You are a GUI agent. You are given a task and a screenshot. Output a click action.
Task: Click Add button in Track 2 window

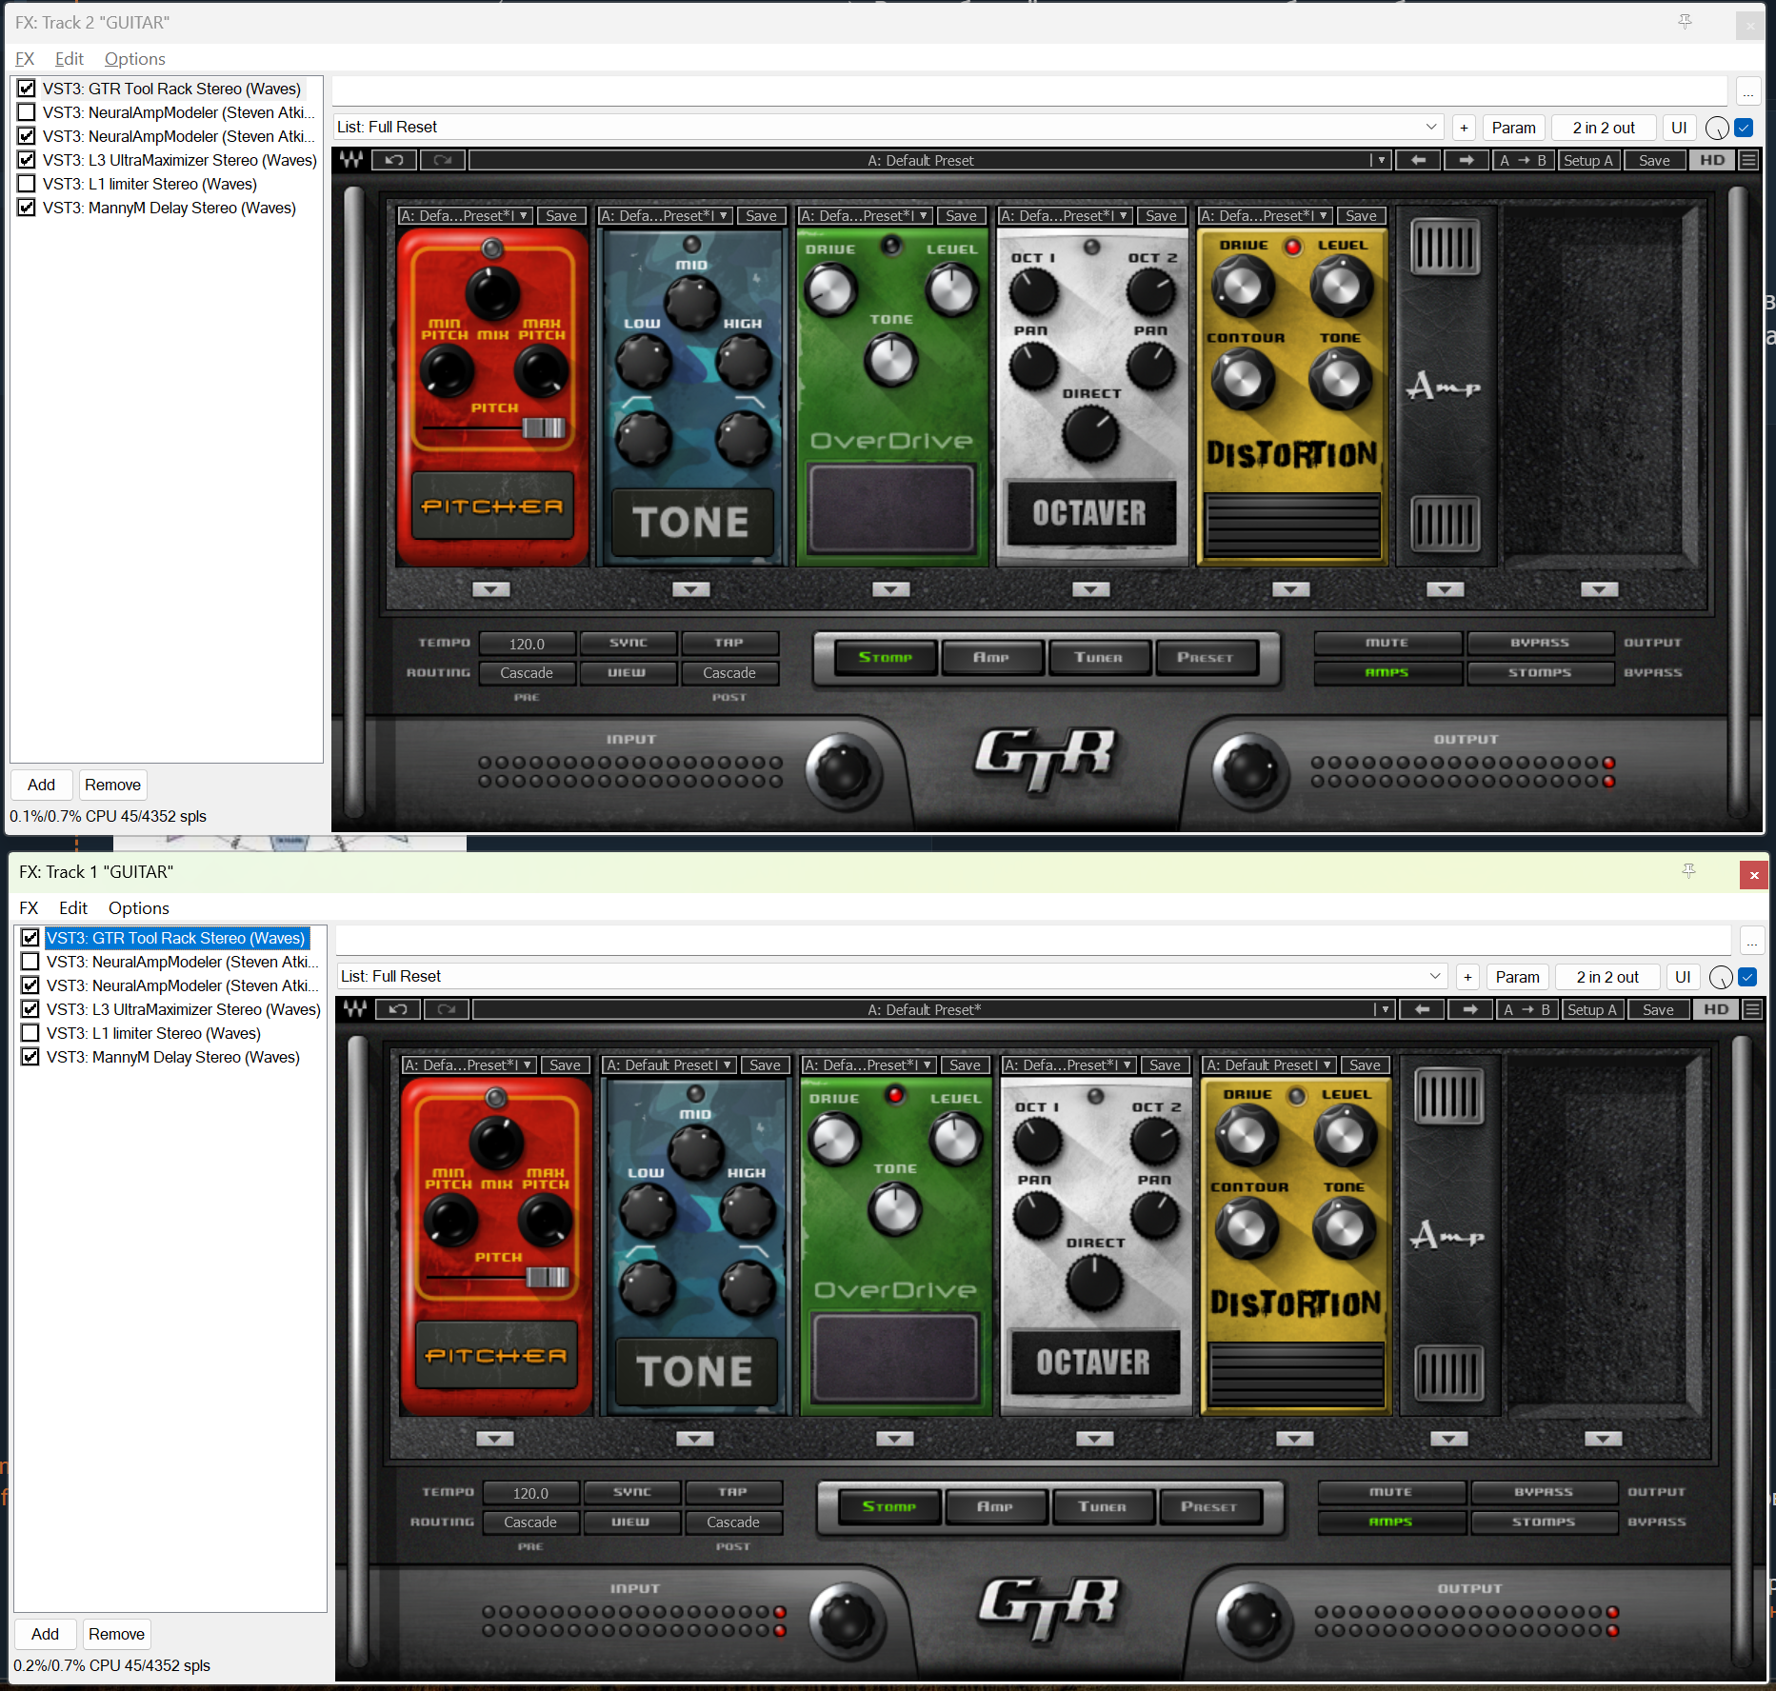[41, 785]
